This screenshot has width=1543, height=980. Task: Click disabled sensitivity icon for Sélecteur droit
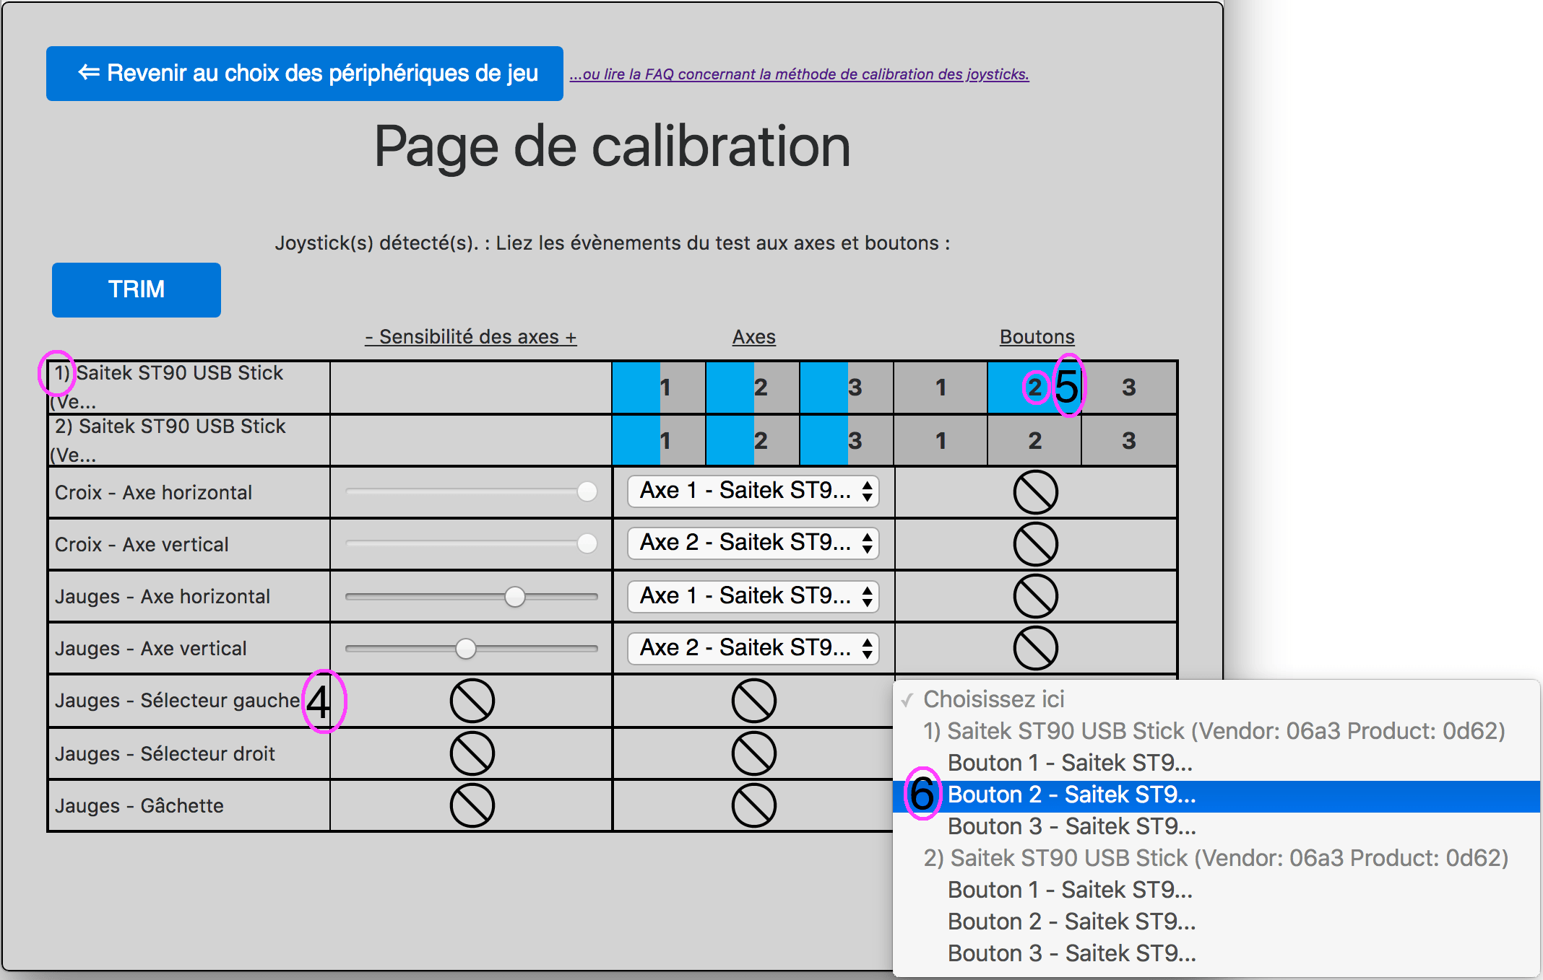(472, 753)
